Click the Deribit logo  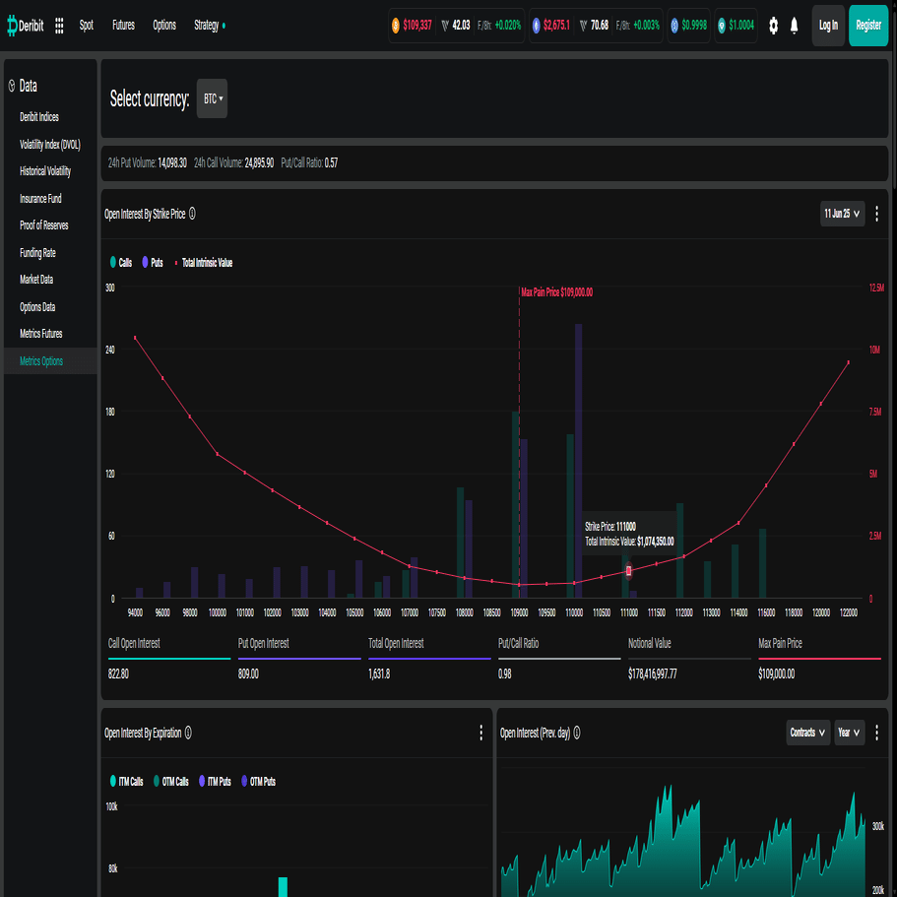click(26, 26)
